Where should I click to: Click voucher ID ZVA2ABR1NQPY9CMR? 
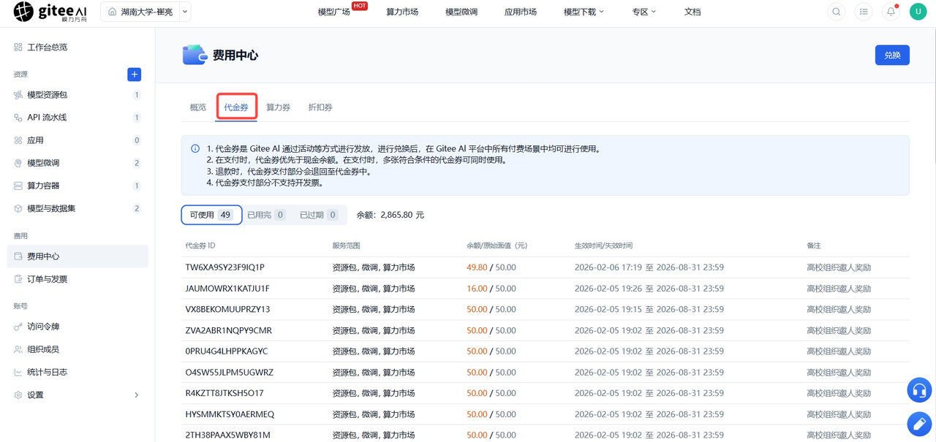point(228,330)
